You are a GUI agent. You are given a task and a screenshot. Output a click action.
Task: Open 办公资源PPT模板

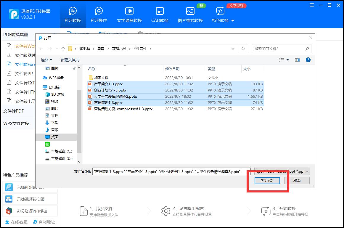click(30, 211)
